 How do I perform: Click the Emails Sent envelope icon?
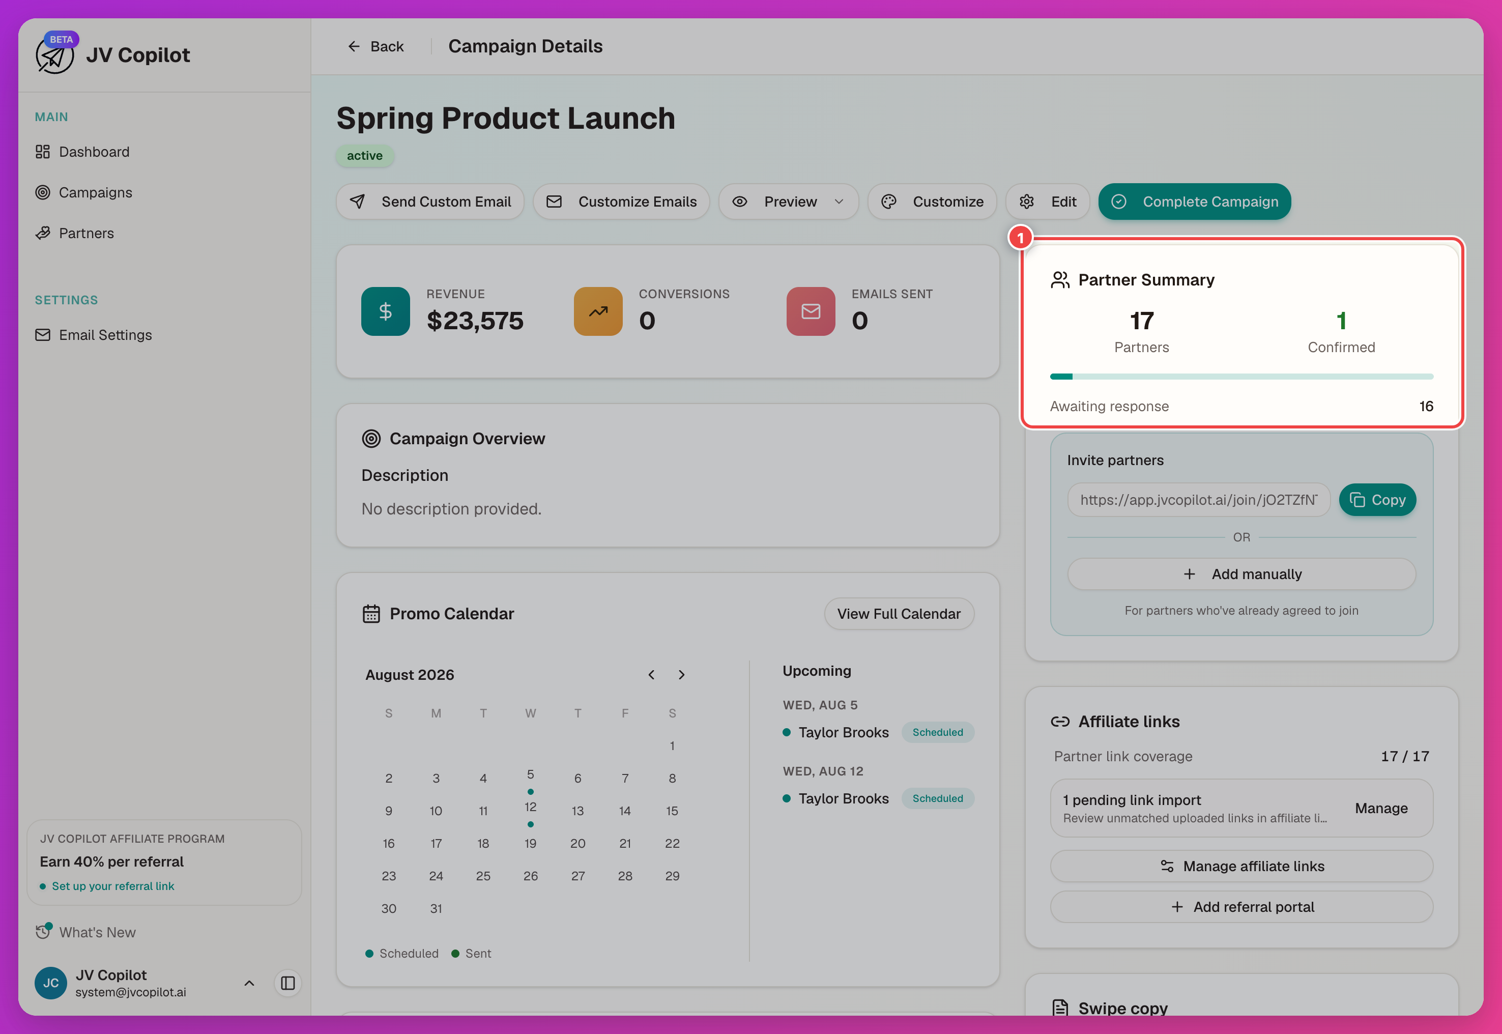(x=810, y=311)
